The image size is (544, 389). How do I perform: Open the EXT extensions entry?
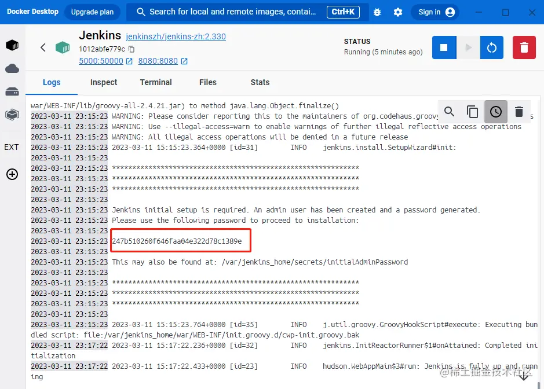12,147
